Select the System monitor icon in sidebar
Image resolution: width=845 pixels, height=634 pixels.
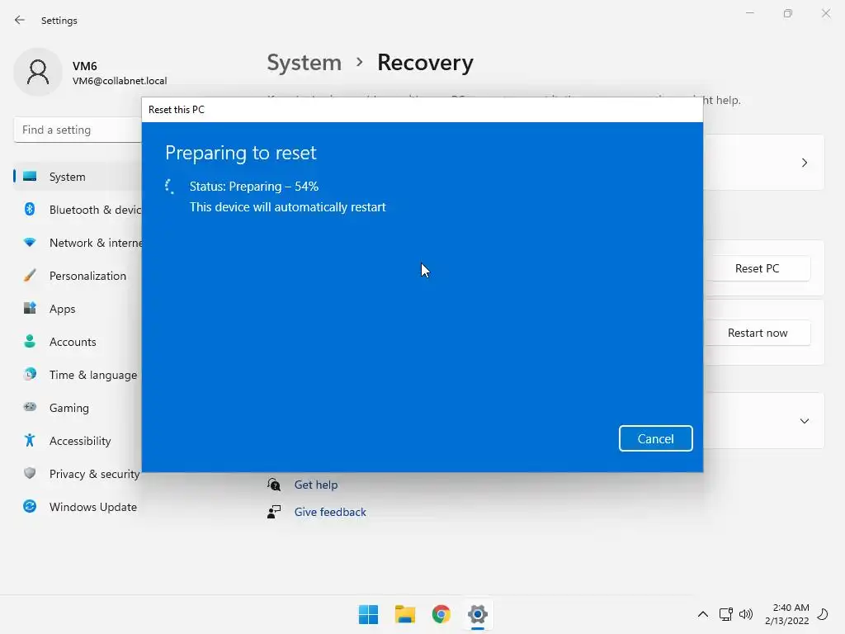pos(30,177)
